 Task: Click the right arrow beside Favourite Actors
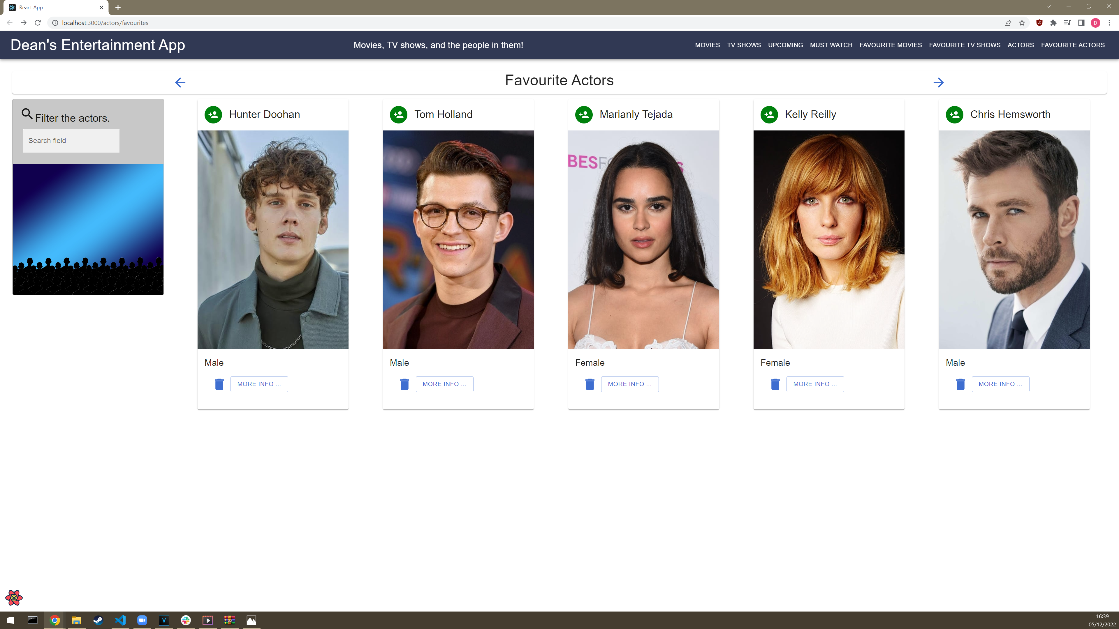click(938, 82)
